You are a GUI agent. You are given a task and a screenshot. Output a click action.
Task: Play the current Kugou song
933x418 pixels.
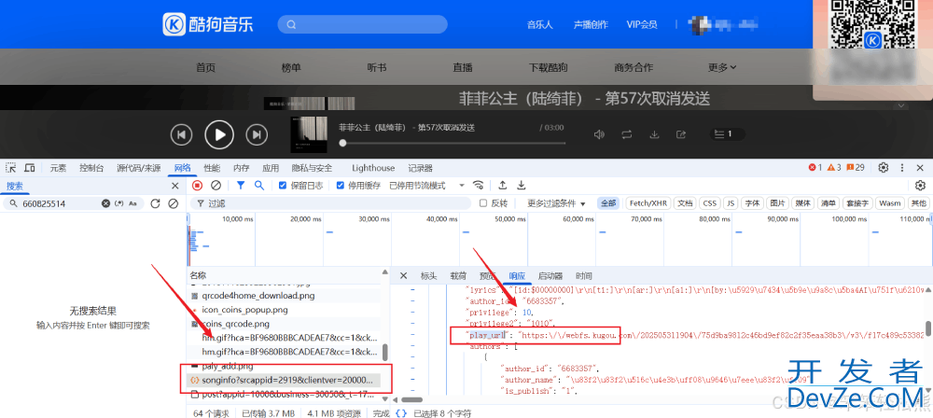tap(218, 134)
